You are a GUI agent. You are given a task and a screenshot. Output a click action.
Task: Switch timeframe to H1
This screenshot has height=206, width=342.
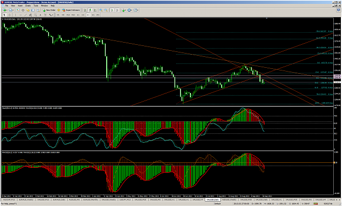coord(78,15)
